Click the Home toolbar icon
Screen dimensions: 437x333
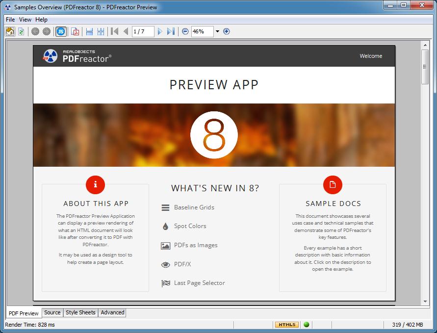(10, 31)
